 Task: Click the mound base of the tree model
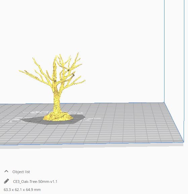click(x=58, y=117)
